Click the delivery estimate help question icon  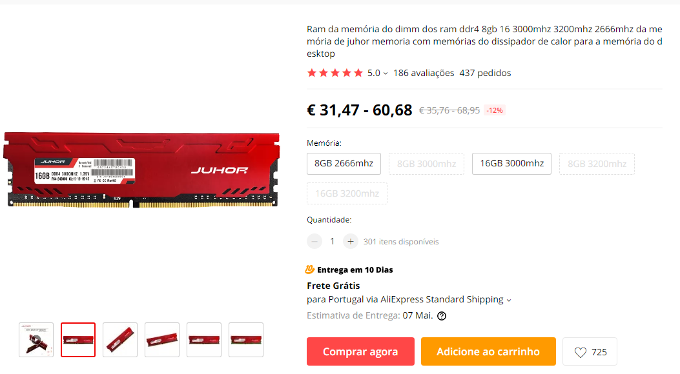click(x=442, y=316)
